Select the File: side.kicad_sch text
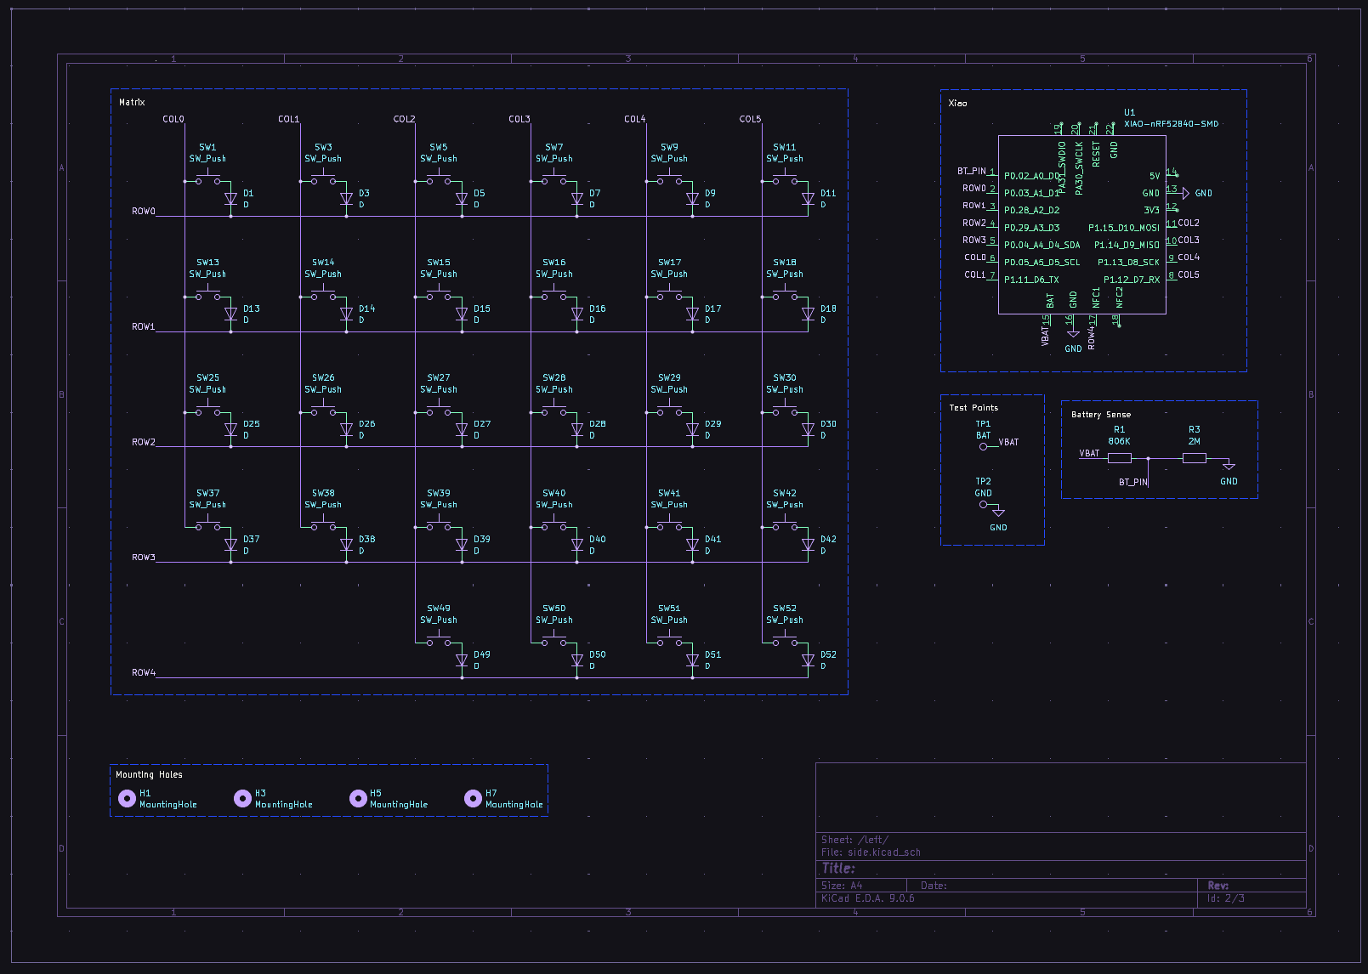 [871, 852]
